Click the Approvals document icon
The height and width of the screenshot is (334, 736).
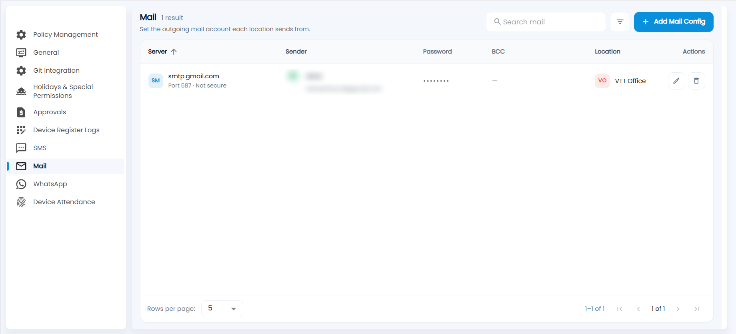[21, 112]
